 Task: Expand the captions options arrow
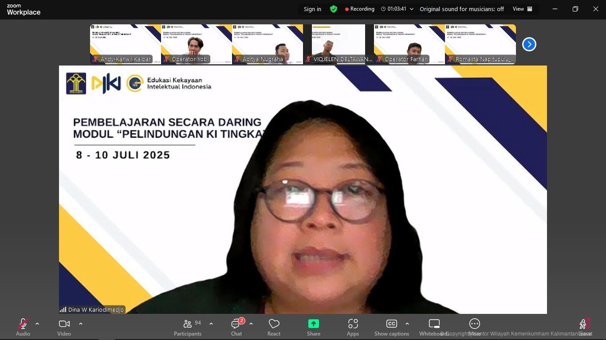(x=407, y=324)
